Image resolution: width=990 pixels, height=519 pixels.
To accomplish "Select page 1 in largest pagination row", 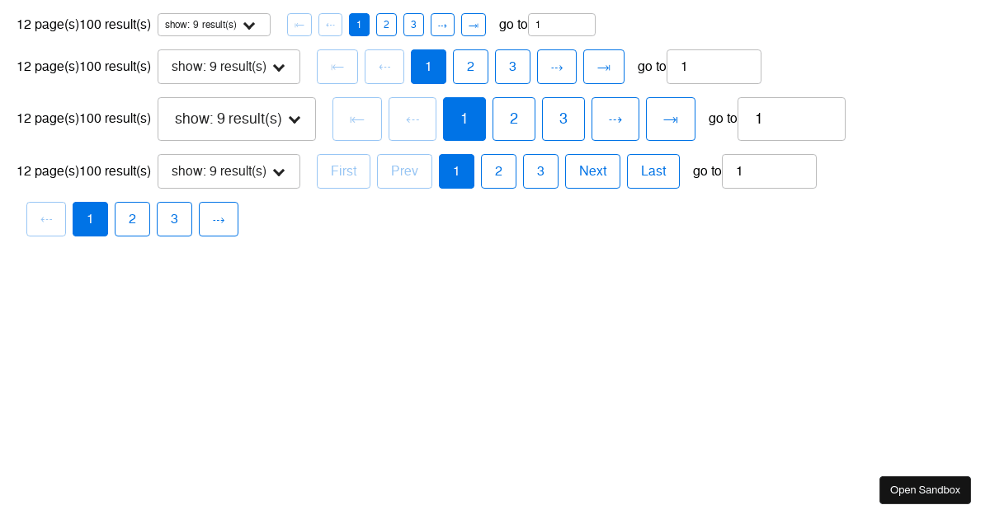I will pos(464,119).
